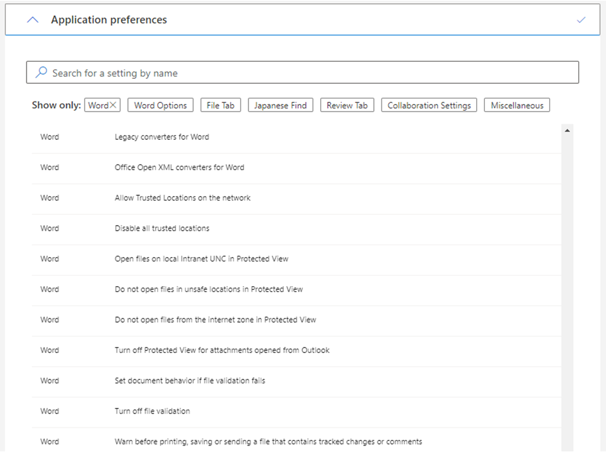
Task: Show only Miscellaneous settings
Action: 516,105
